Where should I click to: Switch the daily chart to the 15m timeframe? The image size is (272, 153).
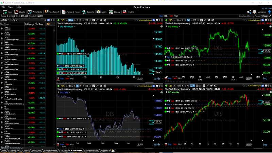pyautogui.click(x=71, y=86)
